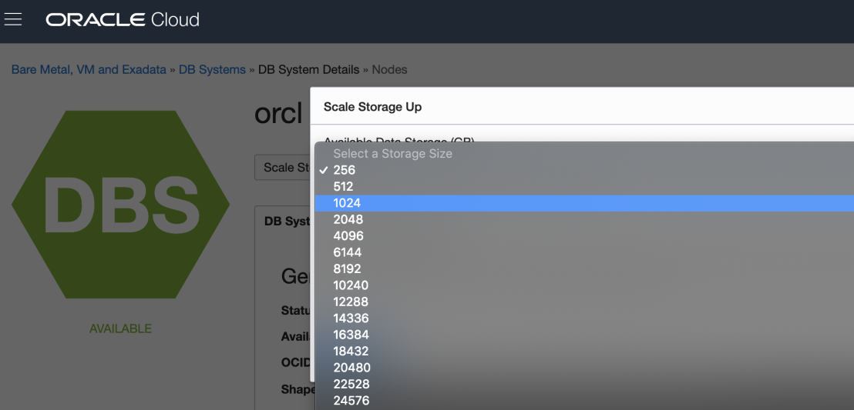Image resolution: width=854 pixels, height=410 pixels.
Task: Choose 14336 storage size
Action: (351, 318)
